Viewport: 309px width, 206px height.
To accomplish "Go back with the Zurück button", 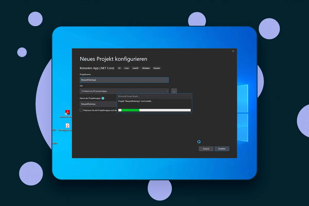I will (206, 149).
